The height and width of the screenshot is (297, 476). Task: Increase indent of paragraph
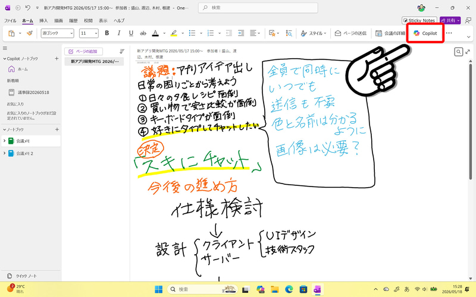point(241,33)
